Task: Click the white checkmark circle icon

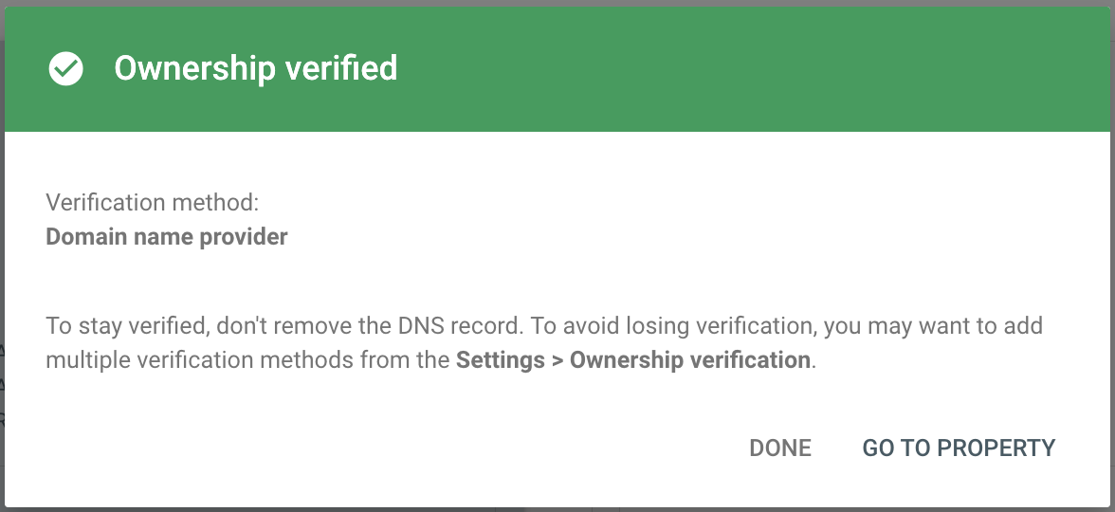Action: (66, 68)
